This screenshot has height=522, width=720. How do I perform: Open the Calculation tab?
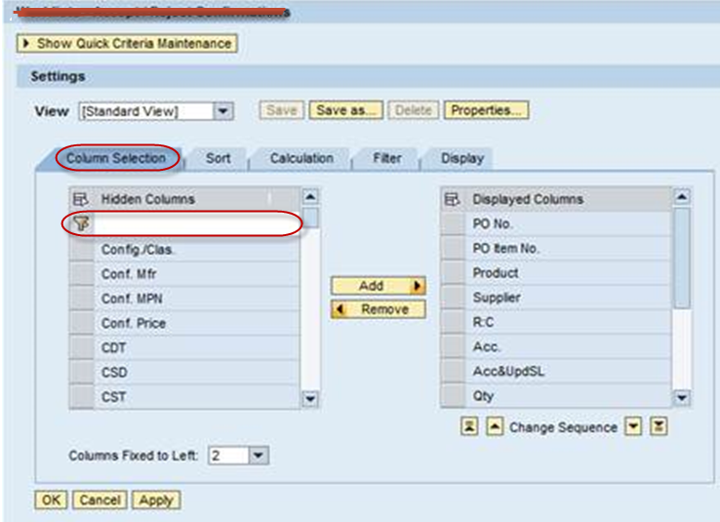tap(301, 158)
